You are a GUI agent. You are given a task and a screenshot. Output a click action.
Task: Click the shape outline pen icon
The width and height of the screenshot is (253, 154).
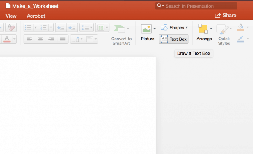point(241,39)
